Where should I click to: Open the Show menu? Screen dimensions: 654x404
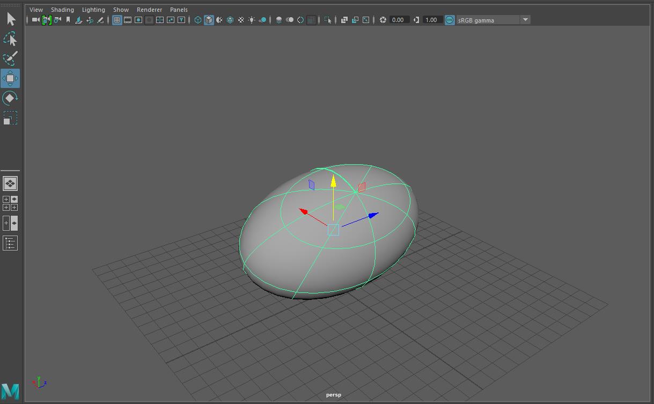(x=121, y=10)
